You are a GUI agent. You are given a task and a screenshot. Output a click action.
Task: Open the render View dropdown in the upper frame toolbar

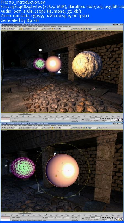[94, 29]
